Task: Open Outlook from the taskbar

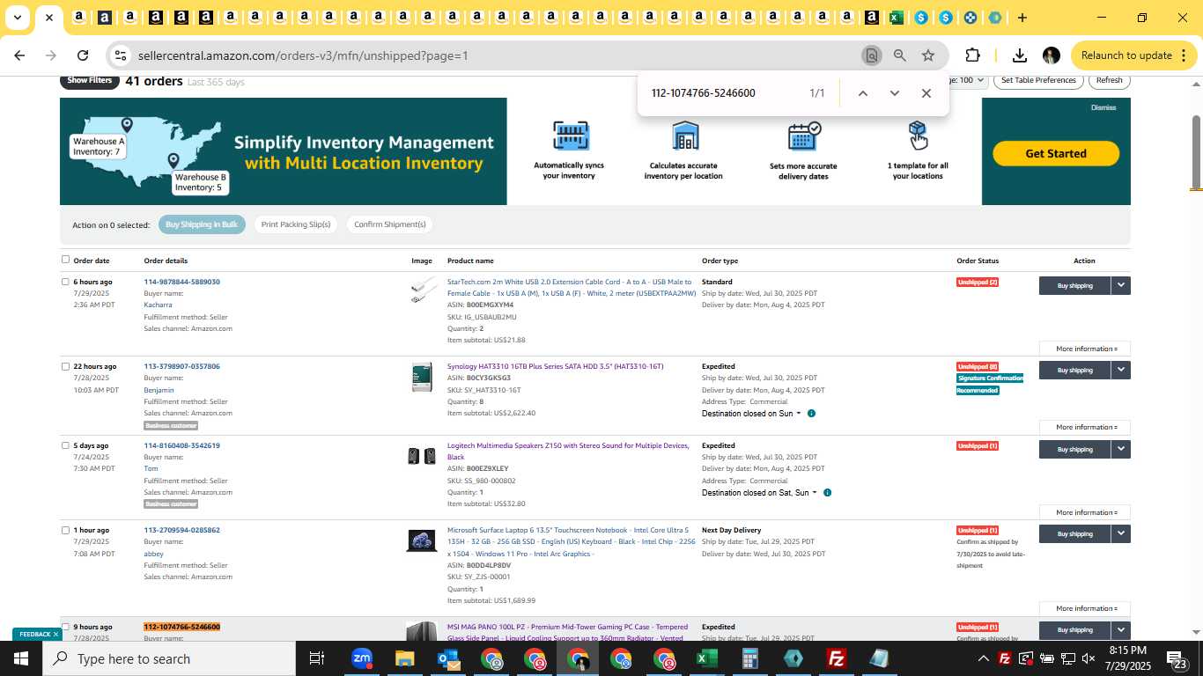Action: pyautogui.click(x=448, y=658)
